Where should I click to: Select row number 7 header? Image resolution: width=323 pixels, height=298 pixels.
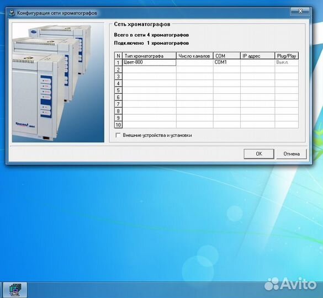click(x=118, y=104)
